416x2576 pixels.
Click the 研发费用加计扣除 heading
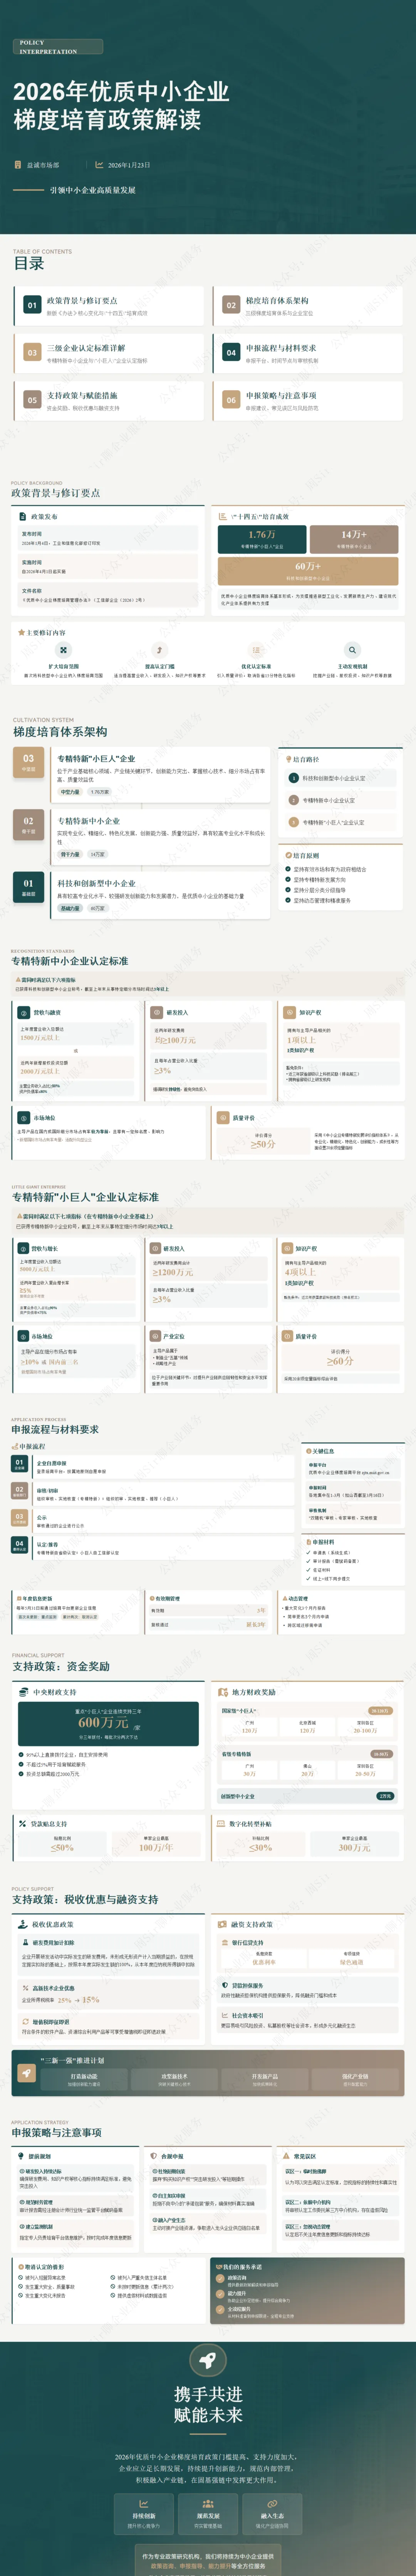tap(53, 1943)
